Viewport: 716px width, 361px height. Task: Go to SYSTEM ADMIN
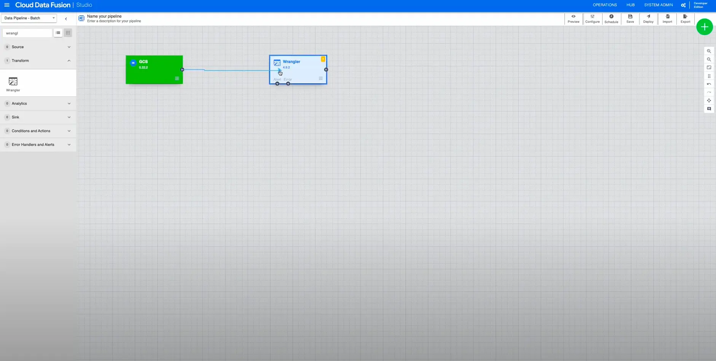tap(658, 5)
